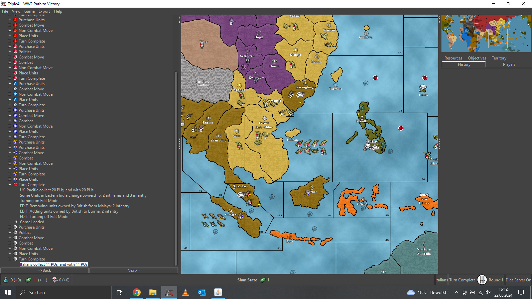The image size is (532, 299).
Task: Open the Game menu
Action: [29, 11]
